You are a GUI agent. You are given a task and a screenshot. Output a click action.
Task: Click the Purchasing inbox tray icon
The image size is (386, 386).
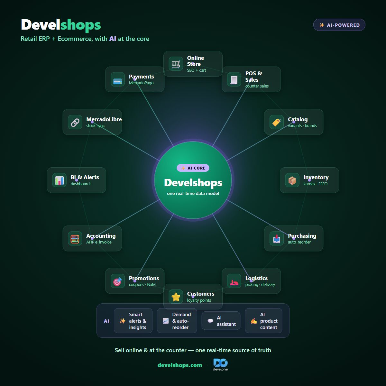[x=276, y=239]
